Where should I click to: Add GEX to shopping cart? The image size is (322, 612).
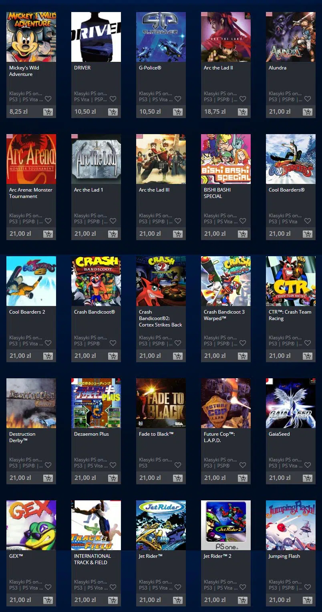[48, 600]
